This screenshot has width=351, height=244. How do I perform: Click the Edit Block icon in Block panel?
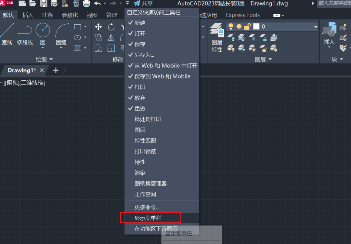coord(343,37)
